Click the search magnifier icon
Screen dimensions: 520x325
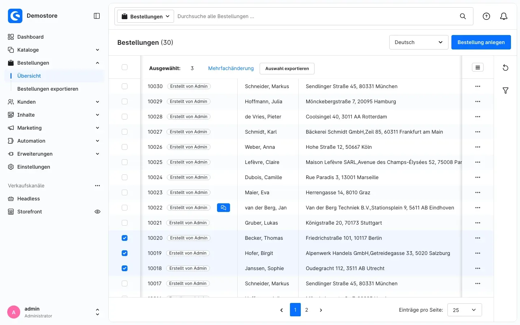pos(463,16)
